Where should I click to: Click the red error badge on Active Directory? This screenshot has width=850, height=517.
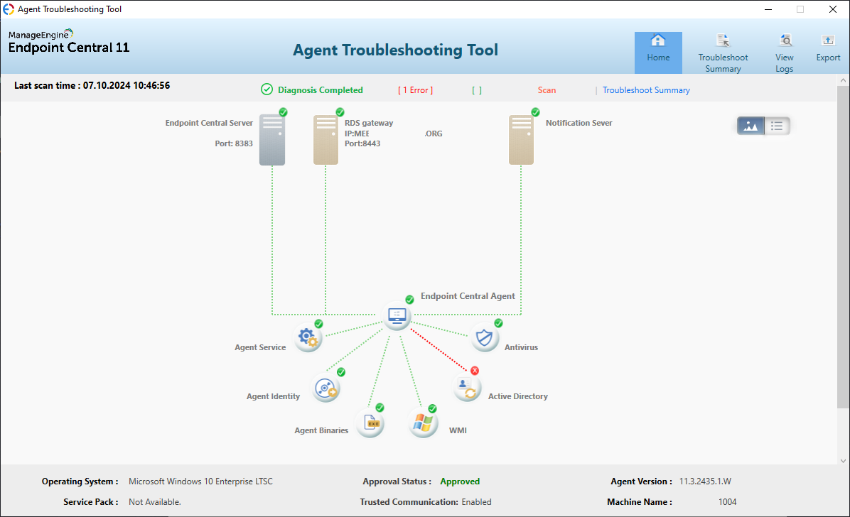coord(474,371)
